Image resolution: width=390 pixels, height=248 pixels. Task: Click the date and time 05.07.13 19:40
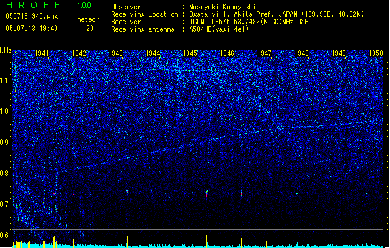click(x=32, y=29)
